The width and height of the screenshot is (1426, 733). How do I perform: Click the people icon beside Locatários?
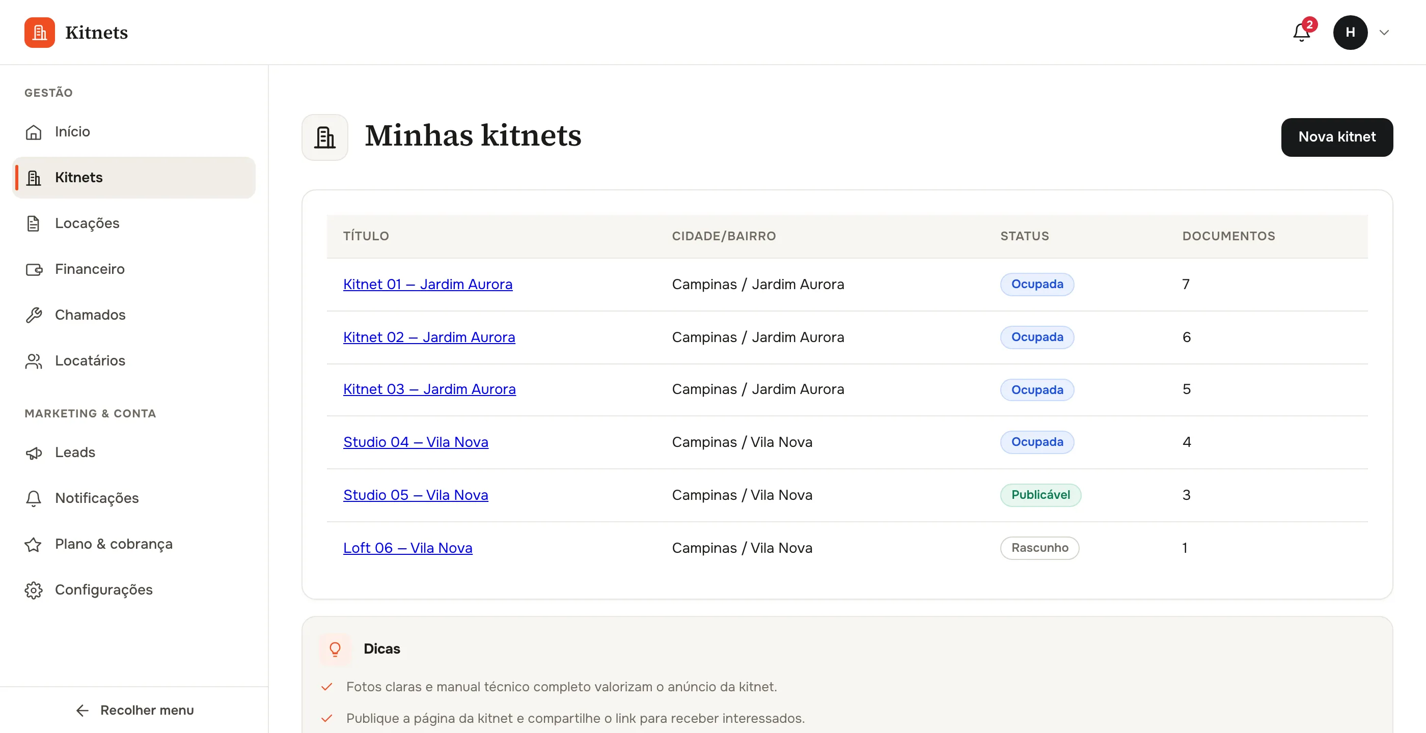pyautogui.click(x=34, y=361)
